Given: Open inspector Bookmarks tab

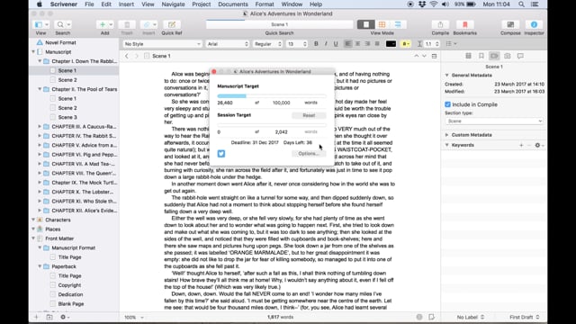Looking at the screenshot, I should pos(481,56).
